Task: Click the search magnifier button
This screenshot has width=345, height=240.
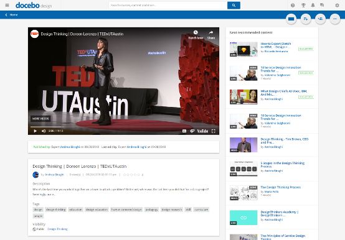Action: click(x=234, y=5)
